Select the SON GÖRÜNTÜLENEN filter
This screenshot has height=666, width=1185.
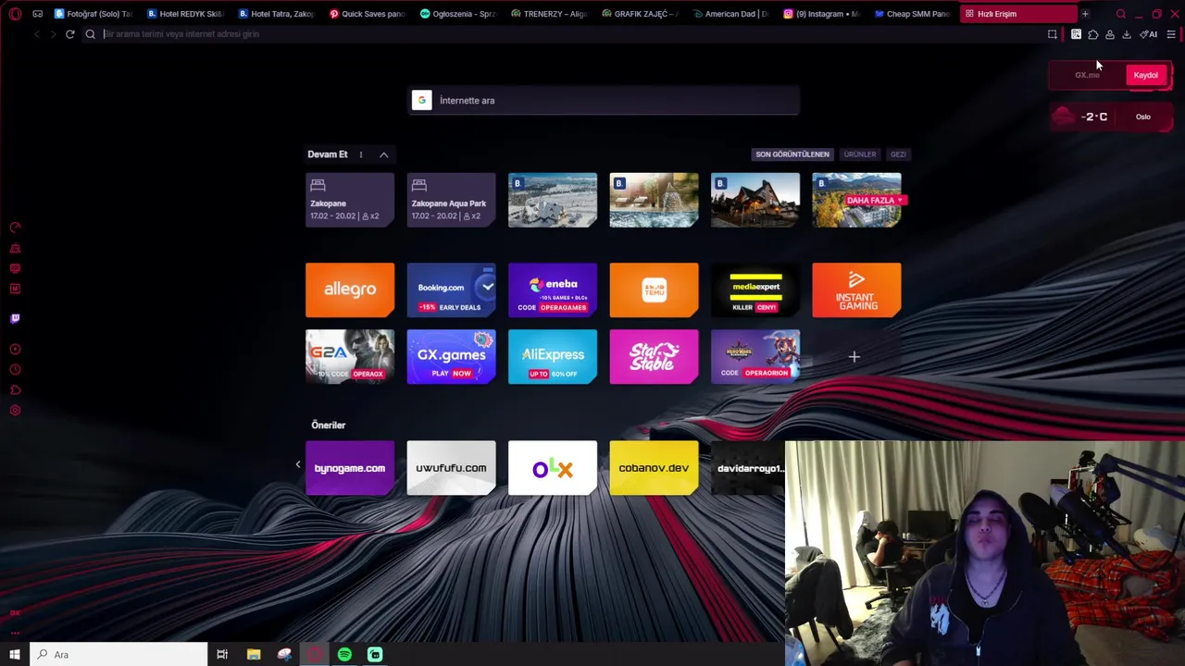tap(792, 154)
